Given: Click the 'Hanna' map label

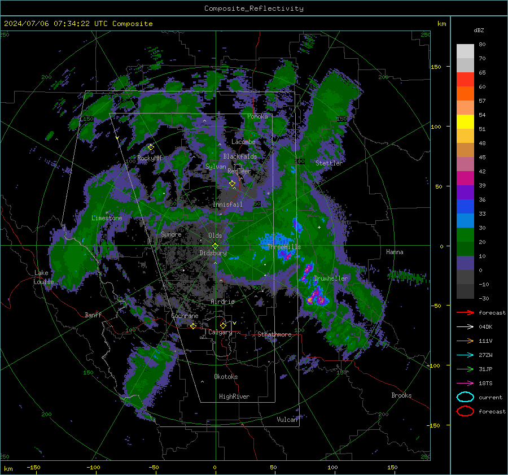Looking at the screenshot, I should pyautogui.click(x=395, y=252).
